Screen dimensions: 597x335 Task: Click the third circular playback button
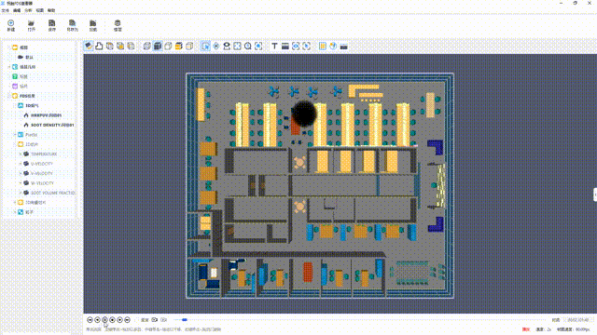point(104,320)
